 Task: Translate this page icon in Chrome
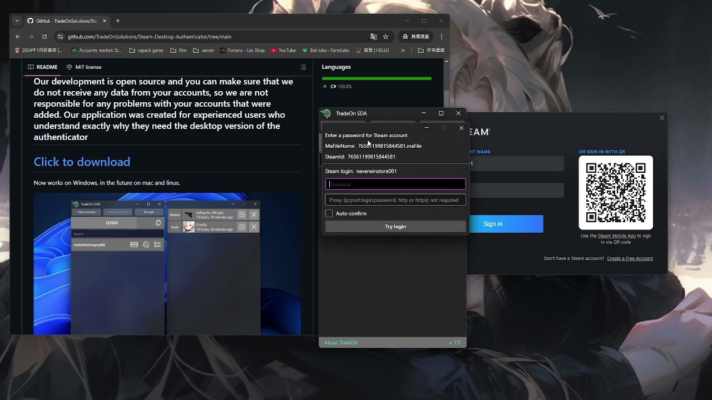(374, 37)
